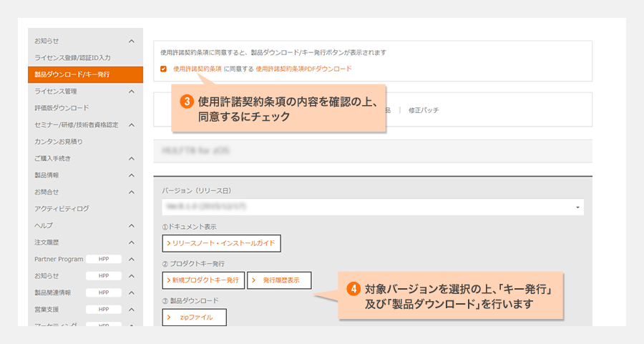Toggle the 製品情報 chevron icon
This screenshot has height=344, width=644.
click(132, 175)
